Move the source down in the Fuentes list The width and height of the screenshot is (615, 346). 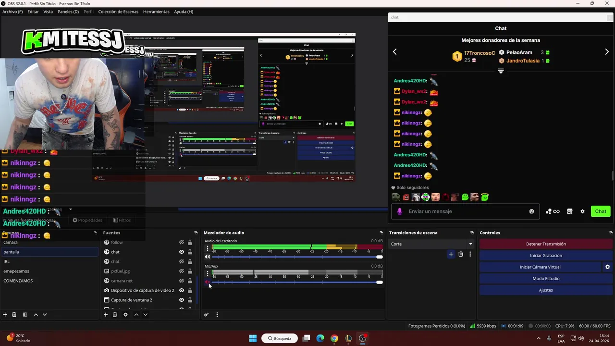click(x=145, y=315)
